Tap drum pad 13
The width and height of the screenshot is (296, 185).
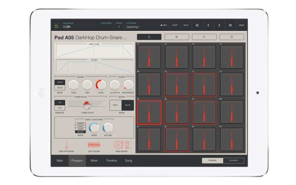149,57
